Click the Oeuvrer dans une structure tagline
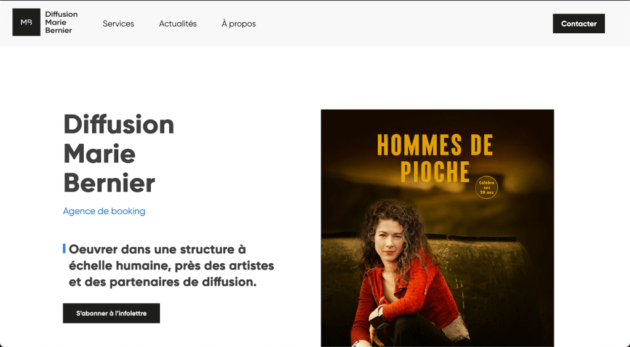This screenshot has width=630, height=347. (x=172, y=265)
